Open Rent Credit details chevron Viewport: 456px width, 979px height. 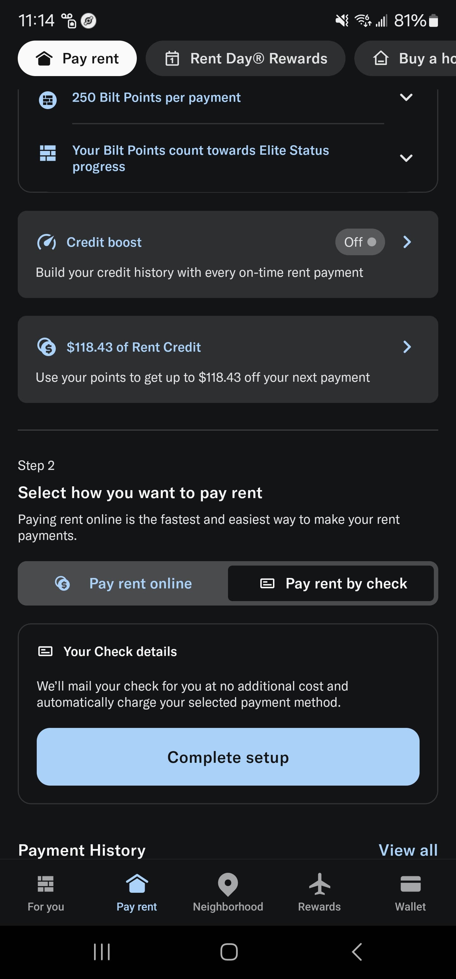(407, 347)
